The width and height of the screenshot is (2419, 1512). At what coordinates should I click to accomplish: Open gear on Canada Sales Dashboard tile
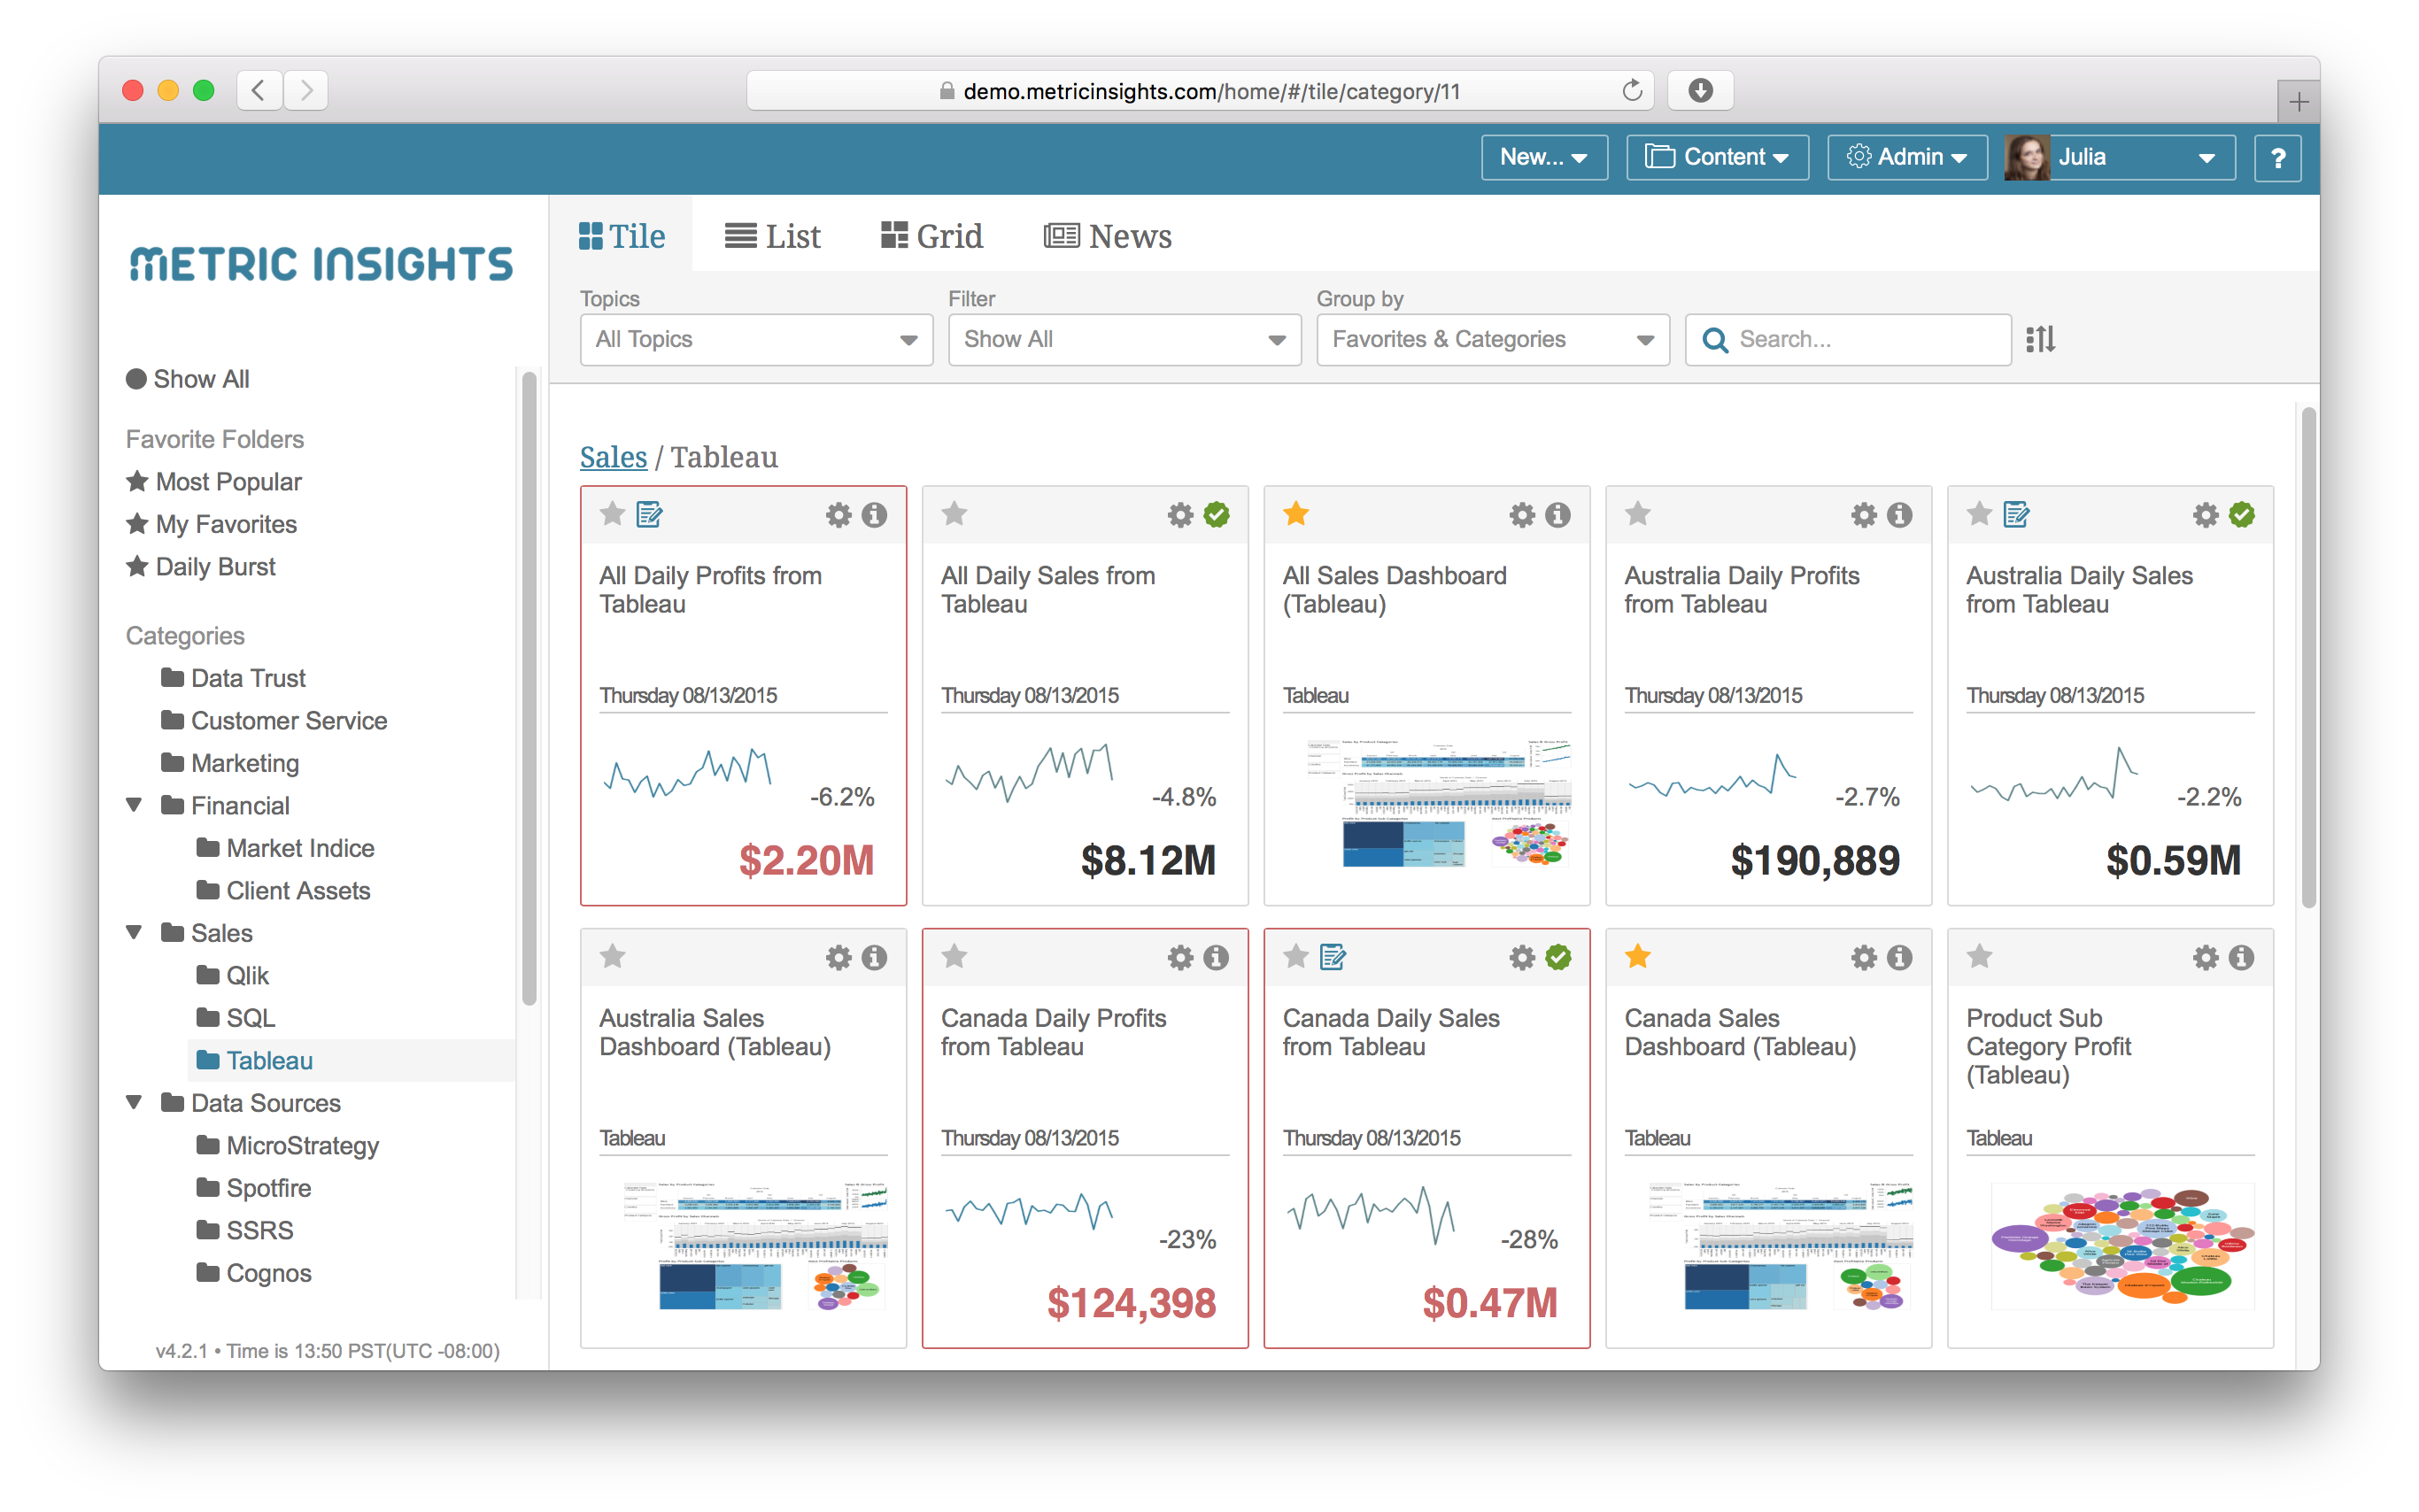tap(1864, 958)
